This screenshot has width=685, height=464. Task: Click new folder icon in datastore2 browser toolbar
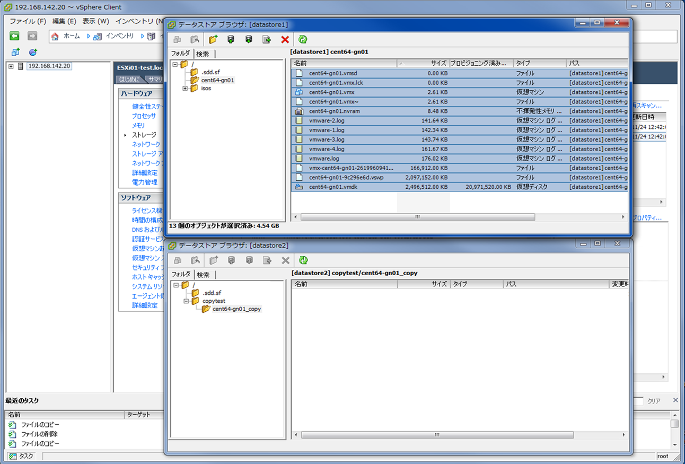click(x=214, y=260)
